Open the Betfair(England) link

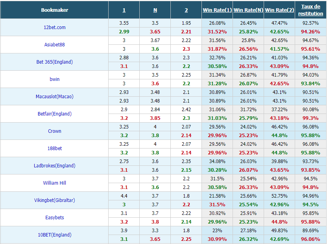tap(55, 114)
